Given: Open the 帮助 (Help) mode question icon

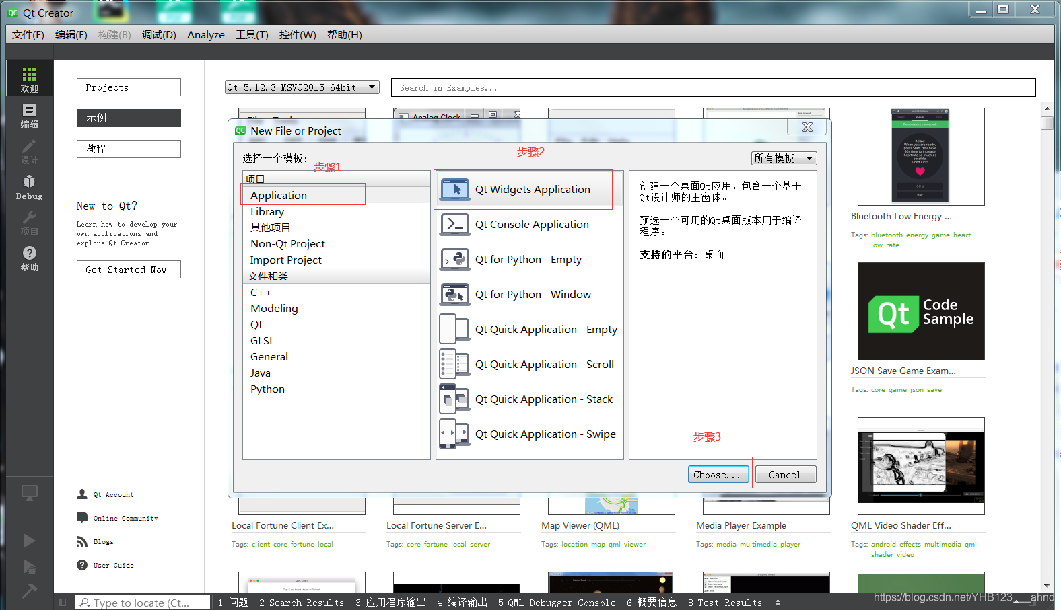Looking at the screenshot, I should 29,258.
